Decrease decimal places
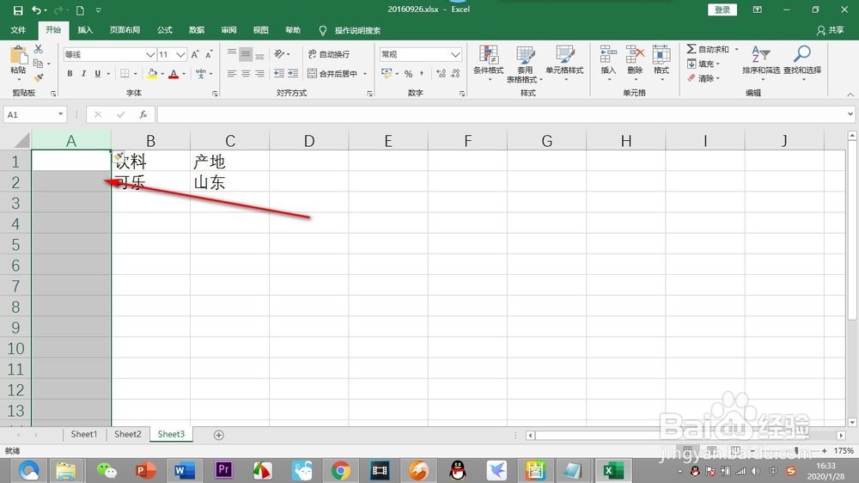The image size is (859, 483). (455, 73)
